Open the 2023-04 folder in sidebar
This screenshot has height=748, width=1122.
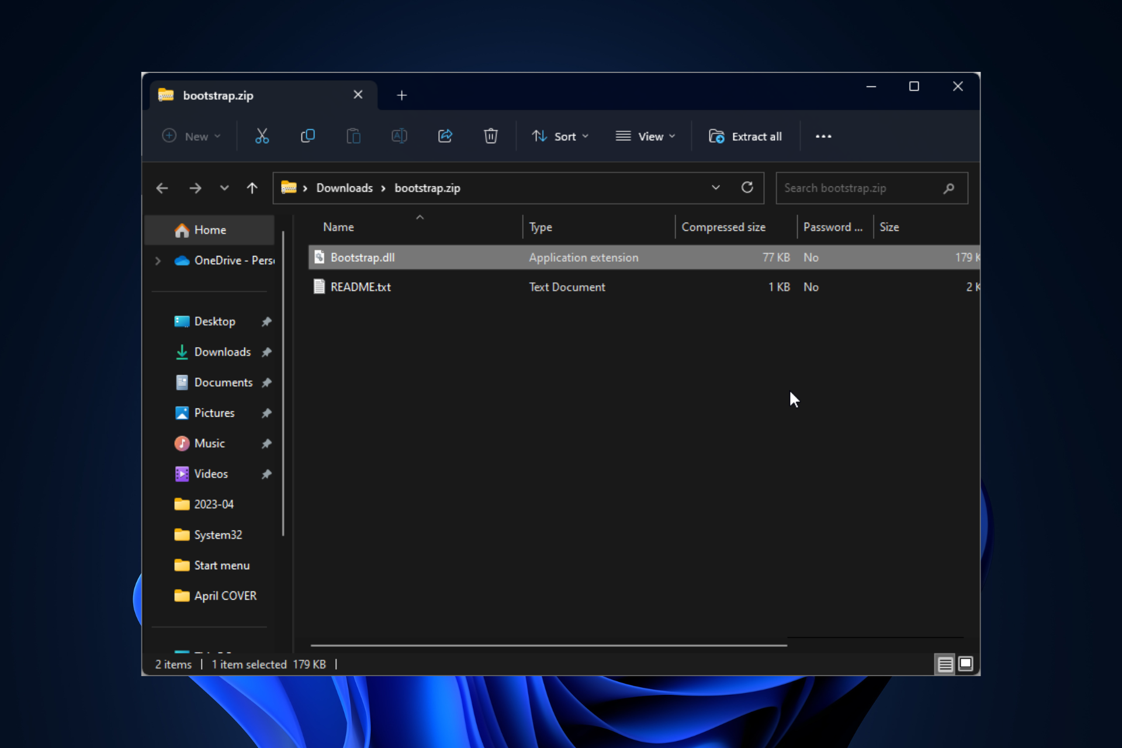(204, 504)
